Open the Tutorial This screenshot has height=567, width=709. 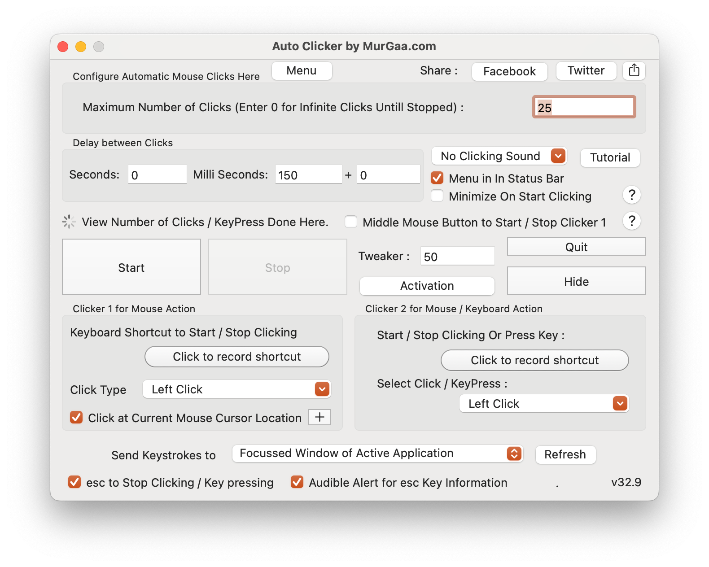pos(610,157)
